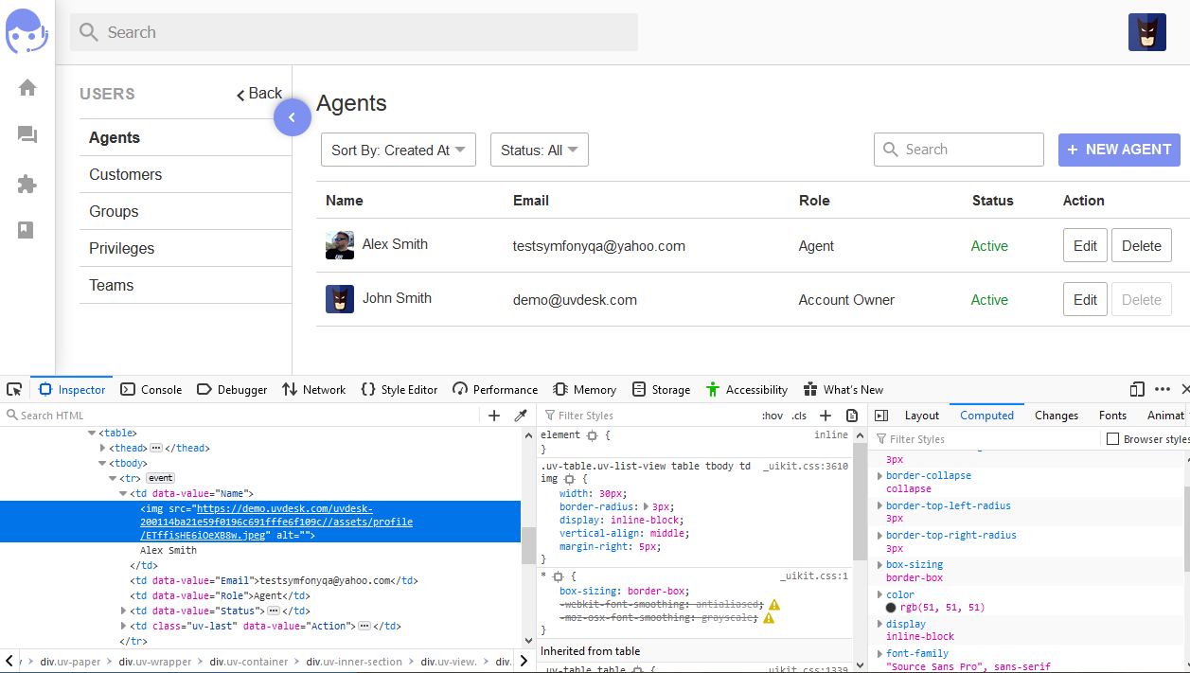Open the Accessibility devtools tab

(x=747, y=389)
